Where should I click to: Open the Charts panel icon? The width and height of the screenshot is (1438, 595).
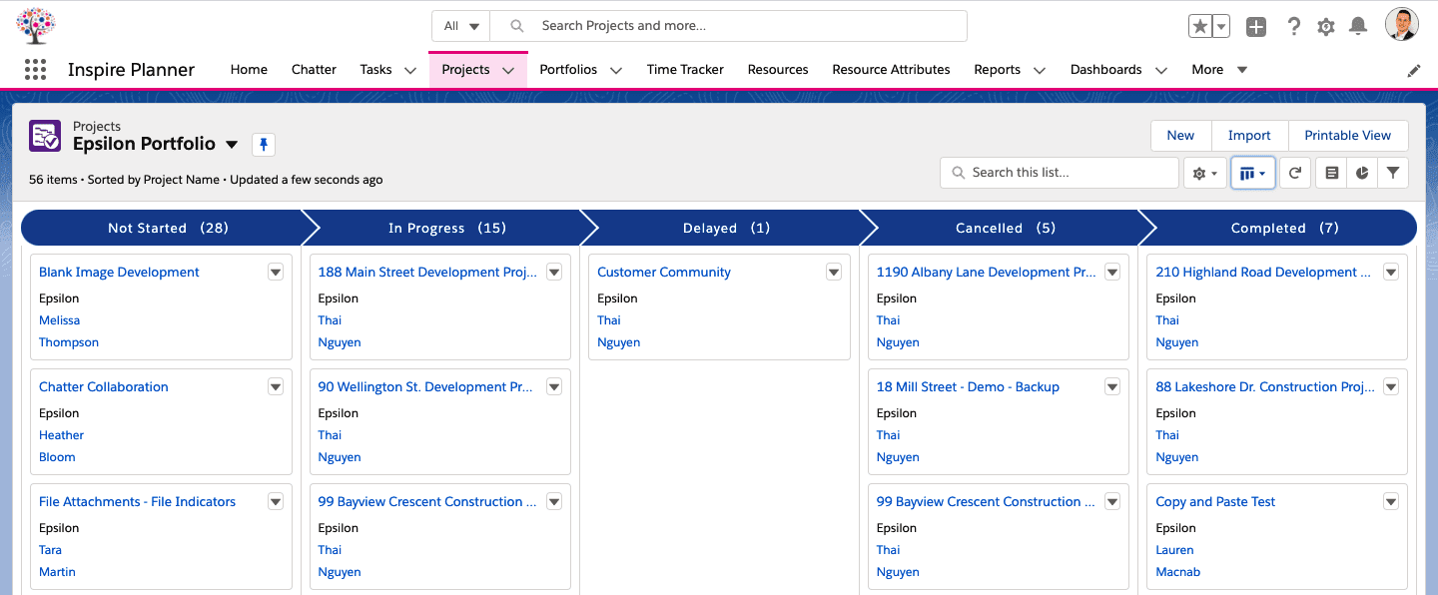click(1362, 172)
